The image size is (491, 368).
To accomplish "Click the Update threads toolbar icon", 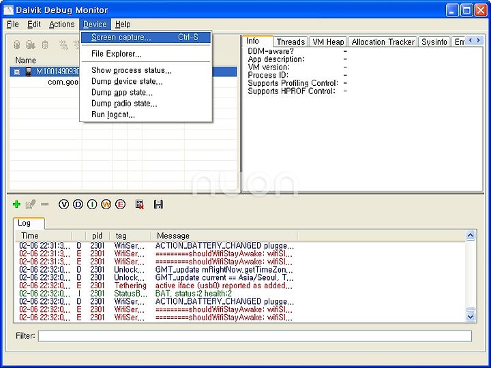I will pyautogui.click(x=63, y=45).
